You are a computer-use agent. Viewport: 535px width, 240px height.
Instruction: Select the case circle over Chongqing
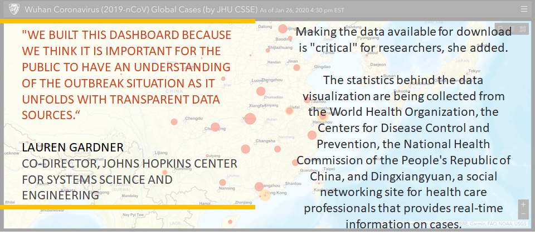215,127
